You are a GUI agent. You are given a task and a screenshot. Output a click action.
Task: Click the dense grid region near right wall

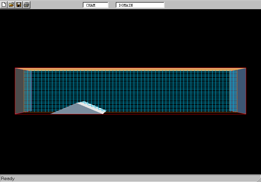pyautogui.click(x=233, y=91)
